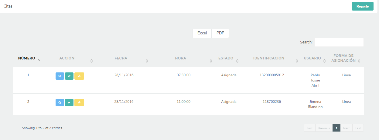Image resolution: width=379 pixels, height=140 pixels.
Task: Export the table as PDF
Action: tap(220, 33)
